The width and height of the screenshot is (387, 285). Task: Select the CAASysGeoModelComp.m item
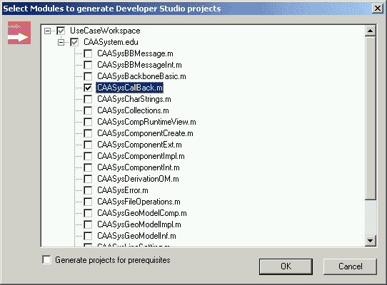click(x=142, y=213)
